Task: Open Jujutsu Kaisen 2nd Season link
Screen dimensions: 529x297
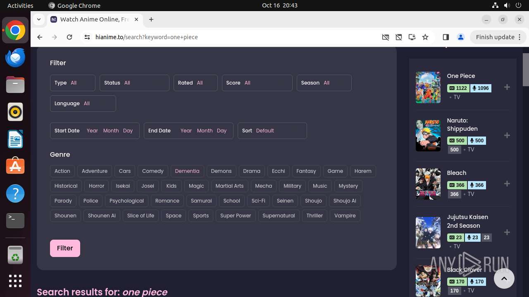Action: tap(467, 221)
